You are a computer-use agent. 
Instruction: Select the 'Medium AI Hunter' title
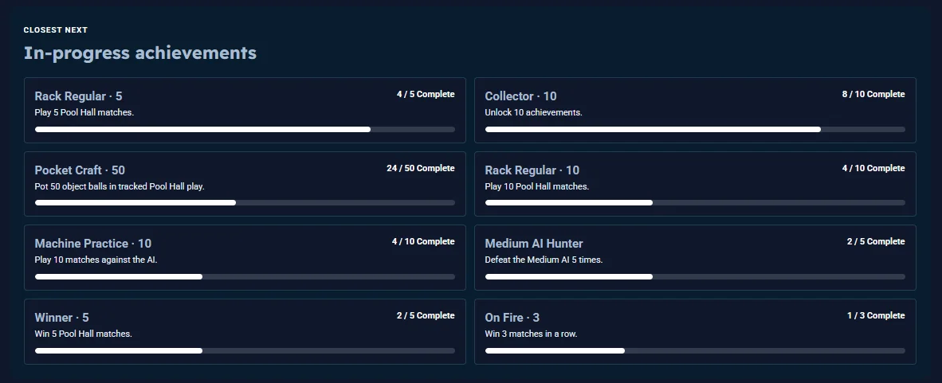(533, 244)
